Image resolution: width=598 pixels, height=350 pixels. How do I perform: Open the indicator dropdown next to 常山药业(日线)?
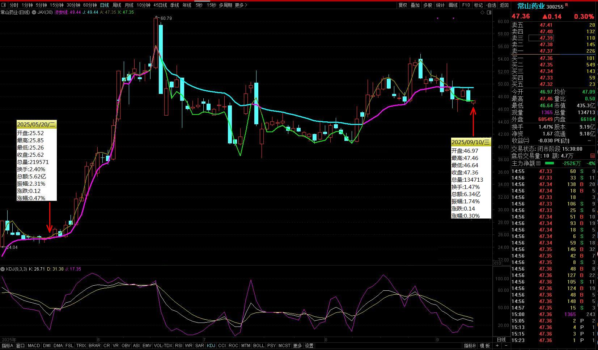tap(34, 12)
